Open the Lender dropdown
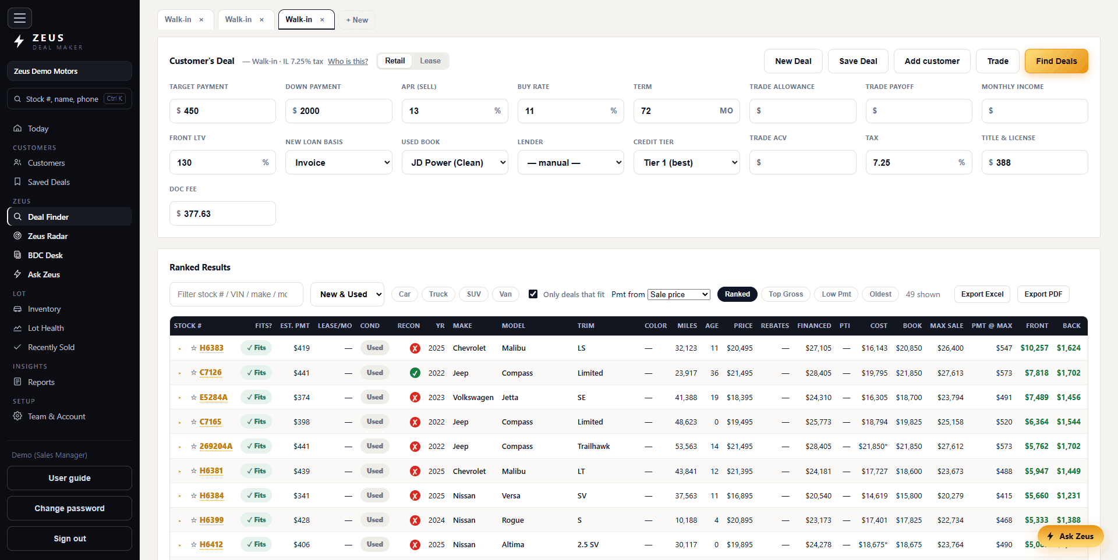This screenshot has height=560, width=1118. 571,162
